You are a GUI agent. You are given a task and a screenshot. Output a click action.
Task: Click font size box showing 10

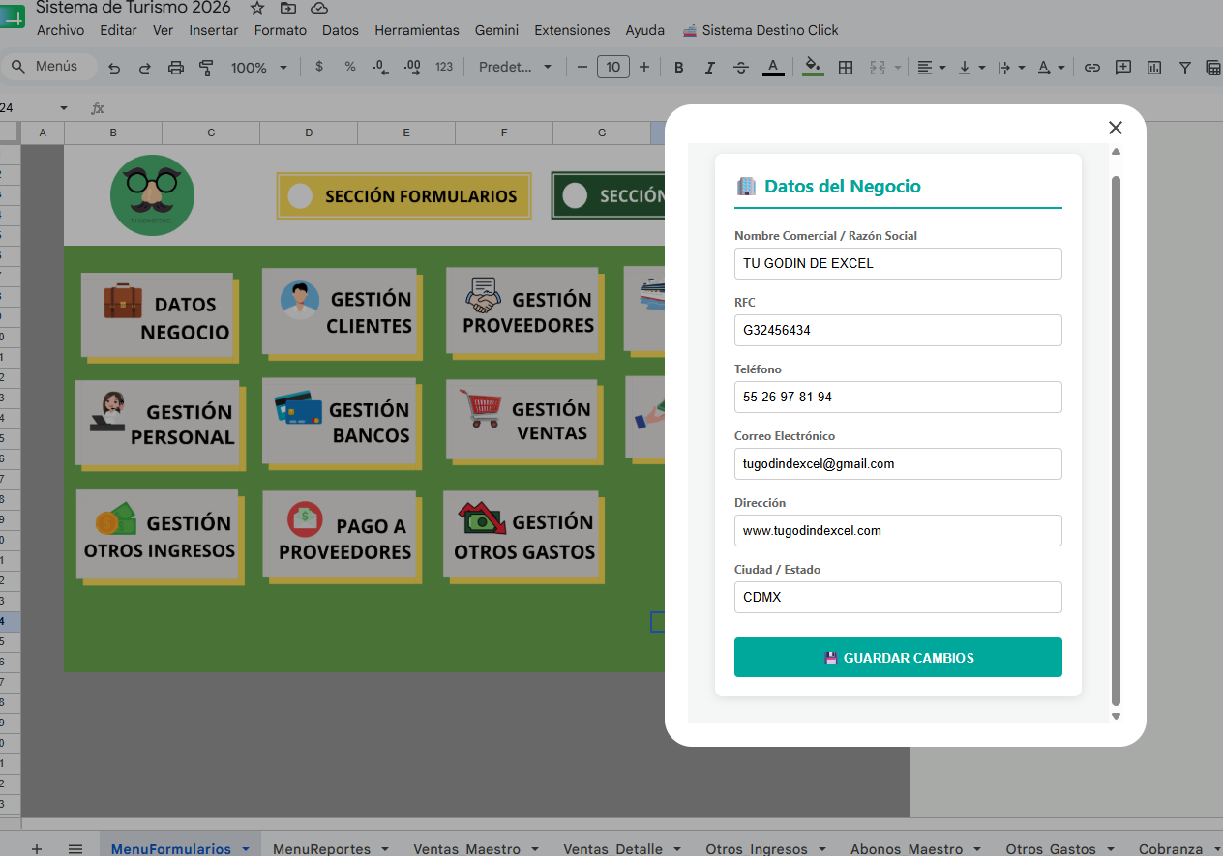click(x=613, y=68)
